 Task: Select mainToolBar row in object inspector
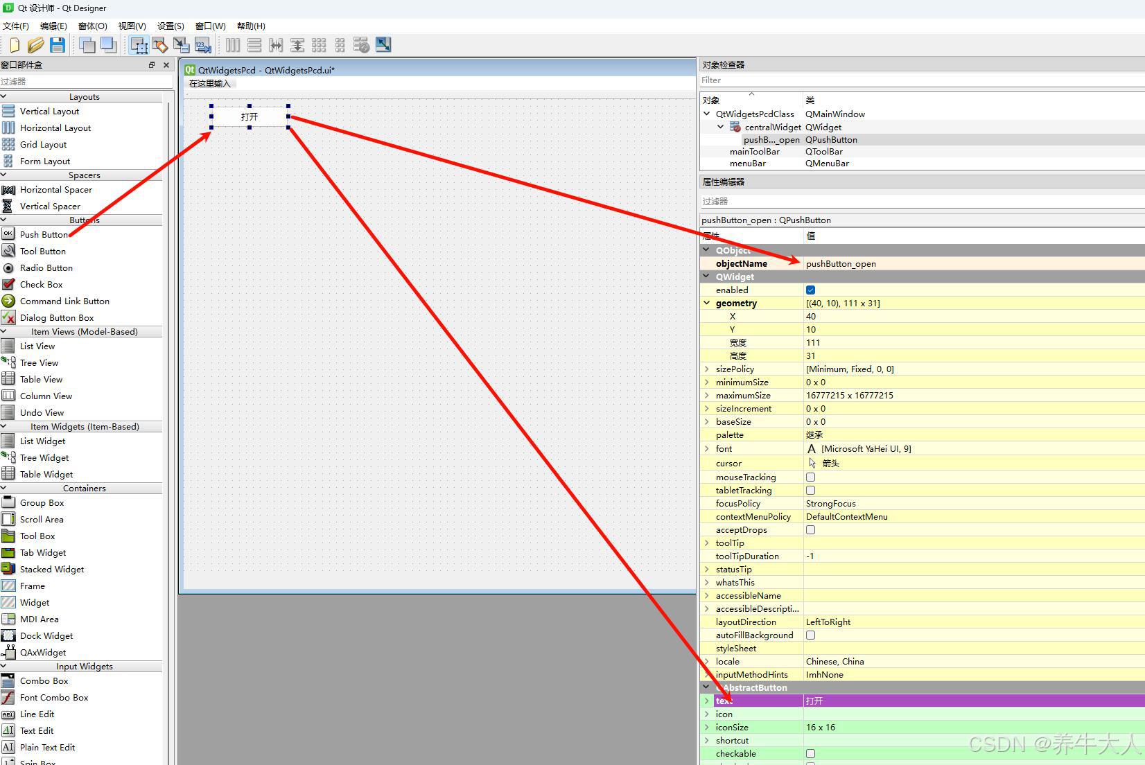click(x=922, y=151)
